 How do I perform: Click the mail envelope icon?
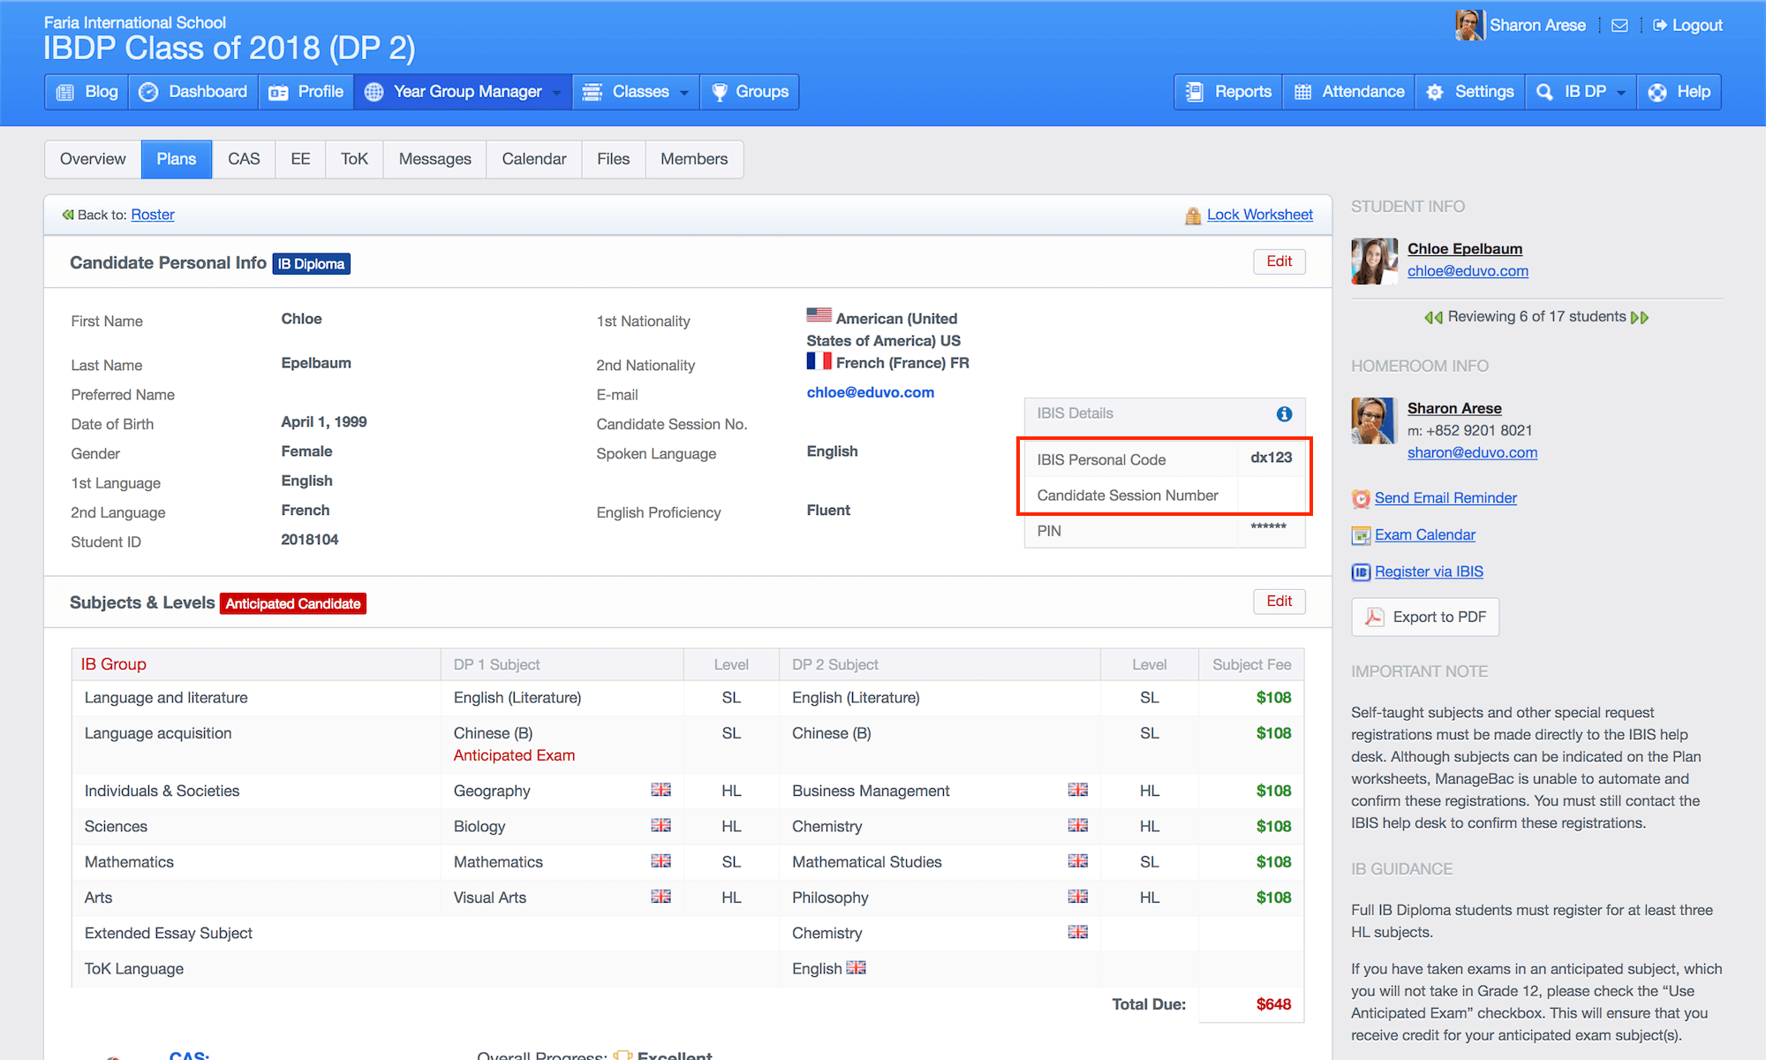click(1619, 26)
